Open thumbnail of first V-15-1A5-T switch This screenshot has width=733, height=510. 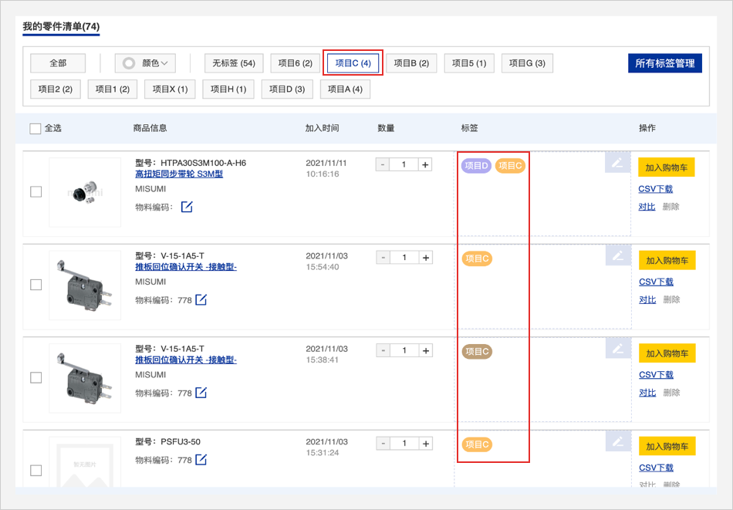point(85,285)
